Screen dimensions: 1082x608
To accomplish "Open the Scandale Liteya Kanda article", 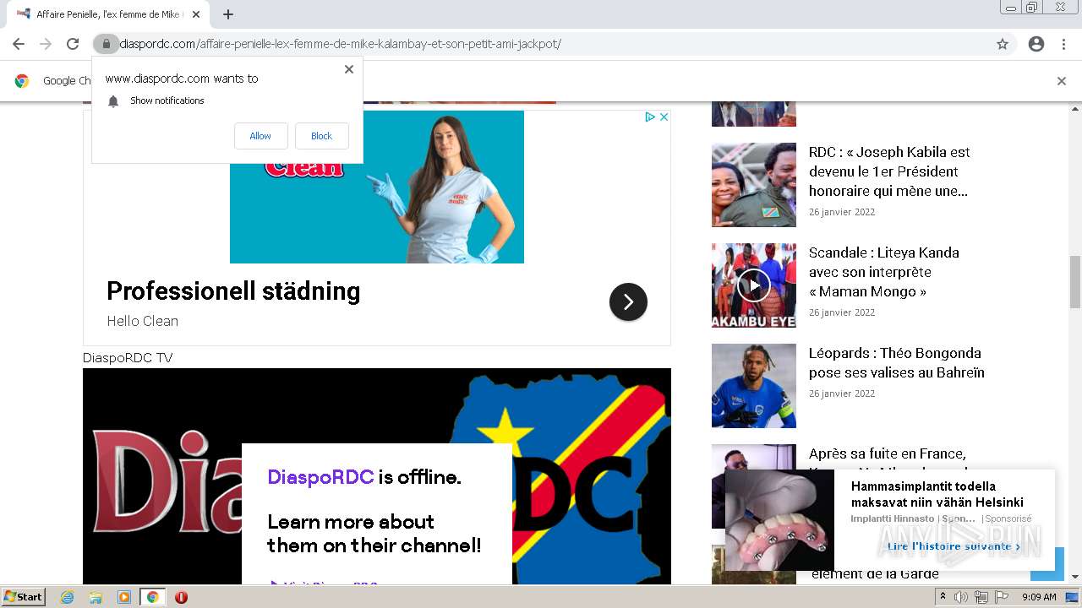I will pos(883,272).
